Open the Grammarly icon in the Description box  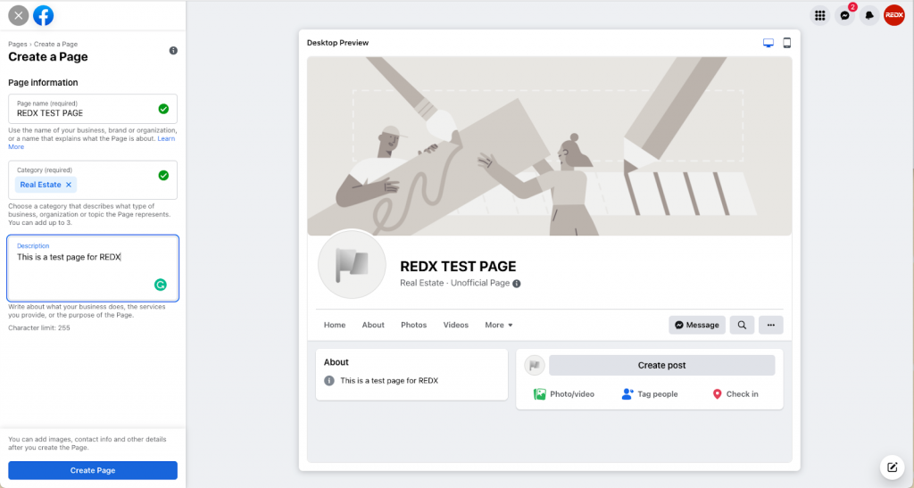161,285
